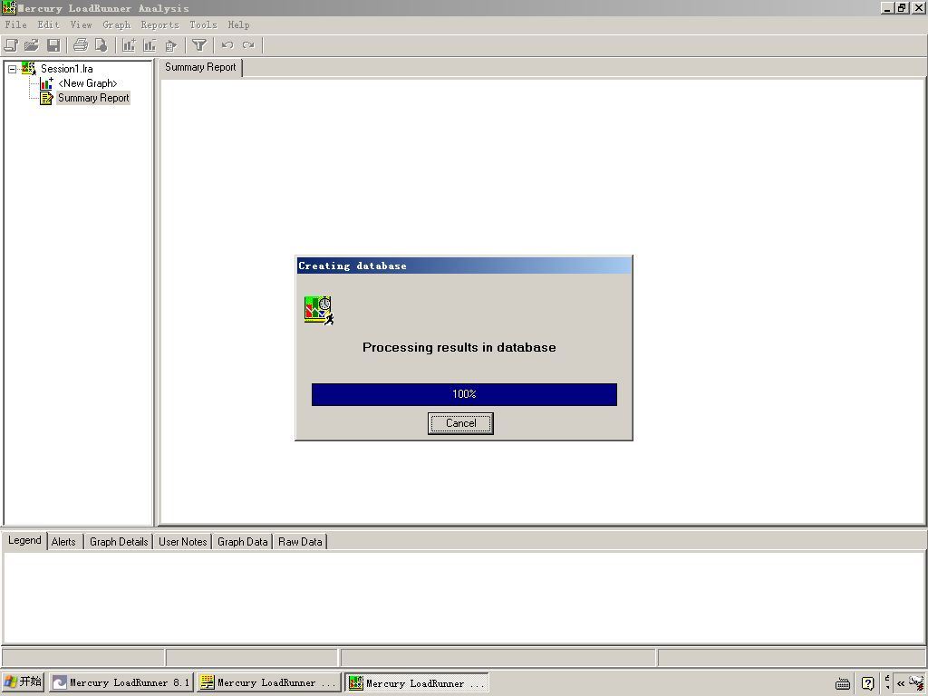Click the Print preview toolbar icon
Image resolution: width=928 pixels, height=696 pixels.
(x=101, y=45)
